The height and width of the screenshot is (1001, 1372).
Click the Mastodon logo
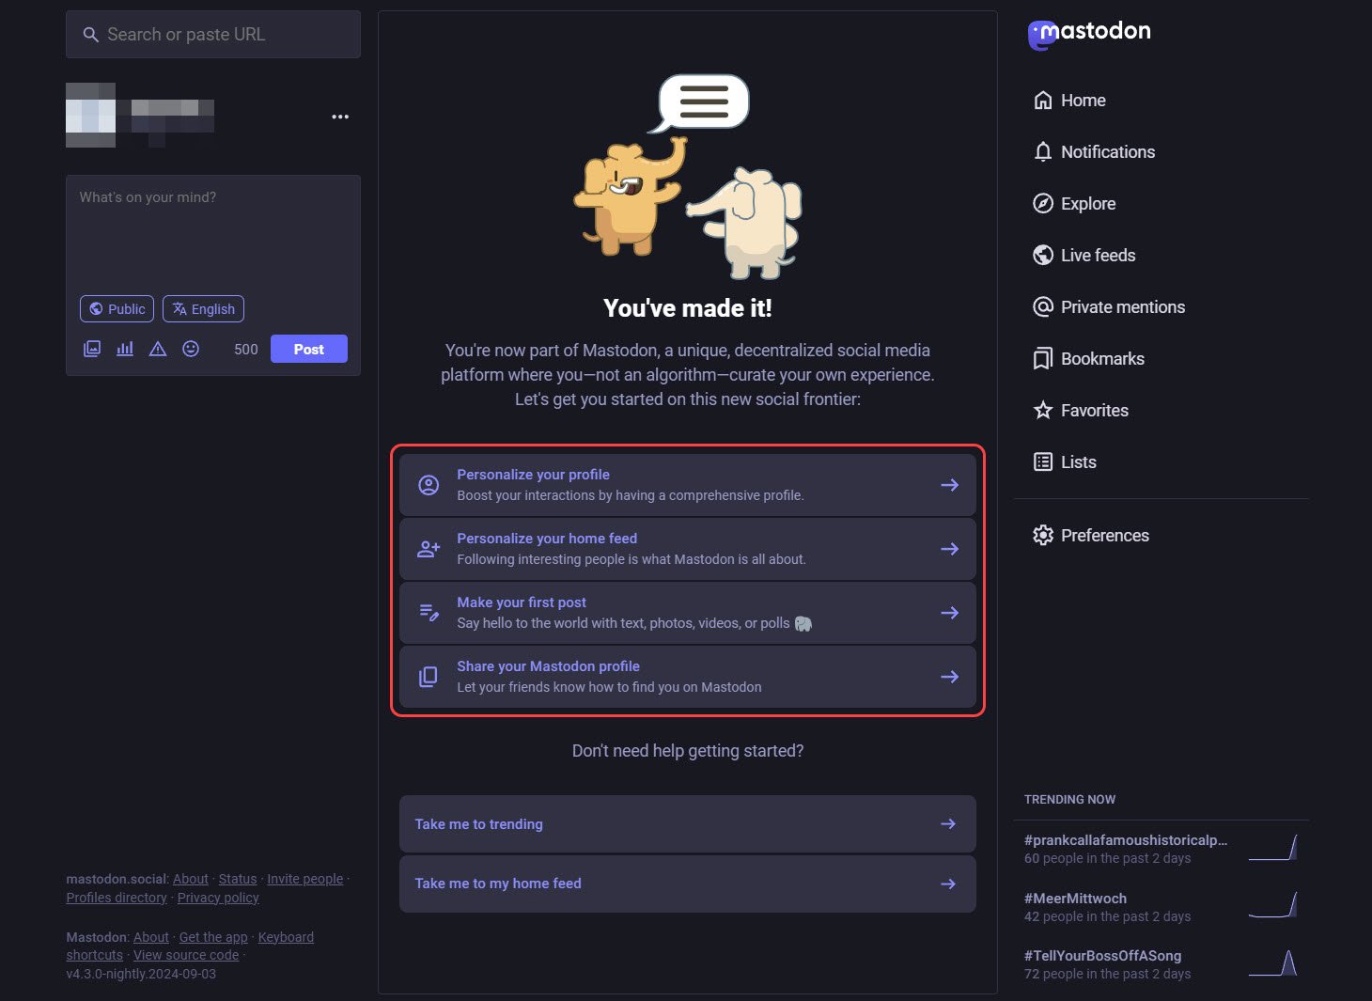click(x=1089, y=32)
